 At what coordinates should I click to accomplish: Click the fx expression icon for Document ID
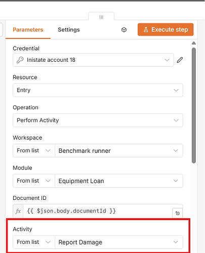tap(18, 211)
